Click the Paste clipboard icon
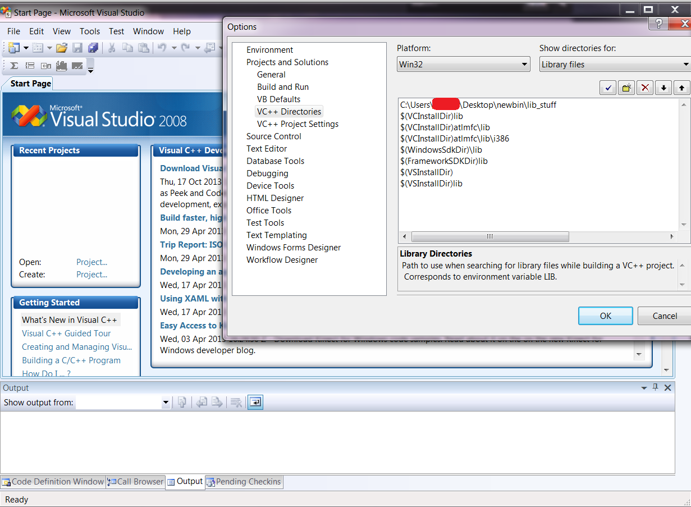The height and width of the screenshot is (507, 691). click(x=144, y=48)
